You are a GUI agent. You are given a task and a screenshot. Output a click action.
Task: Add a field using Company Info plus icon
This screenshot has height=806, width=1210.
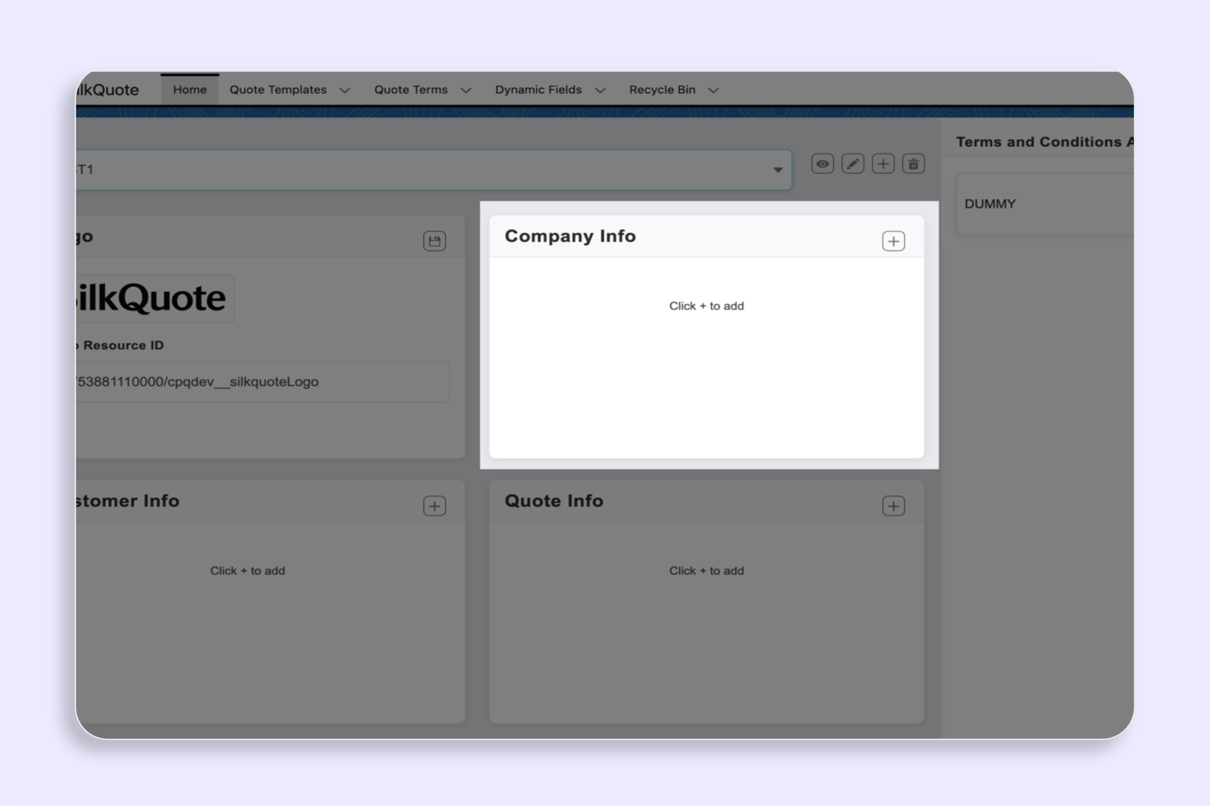coord(893,241)
